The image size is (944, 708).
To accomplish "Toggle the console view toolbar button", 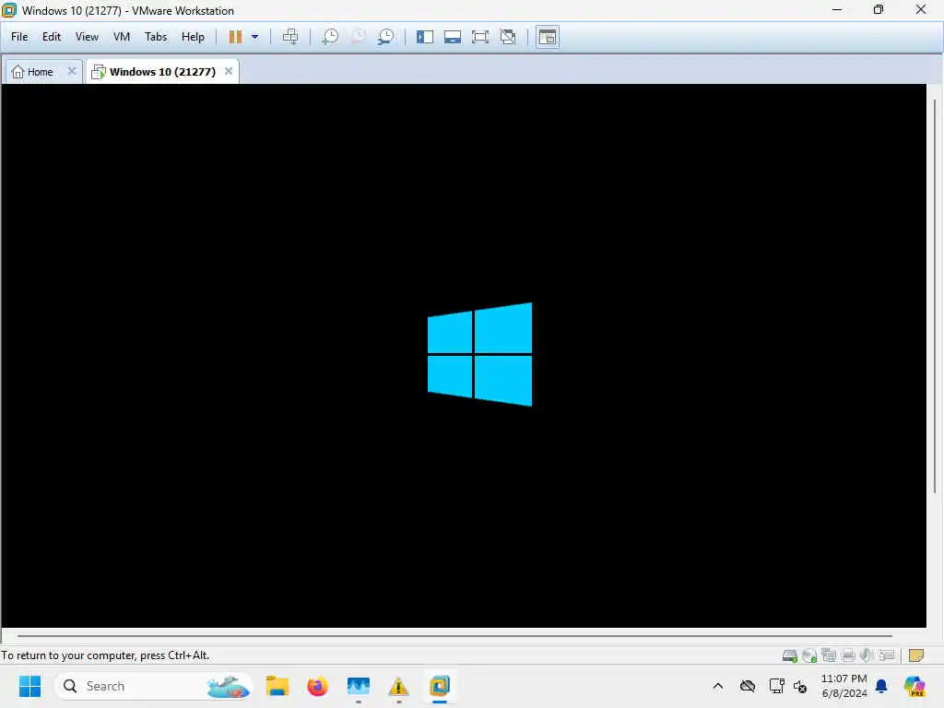I will (548, 37).
